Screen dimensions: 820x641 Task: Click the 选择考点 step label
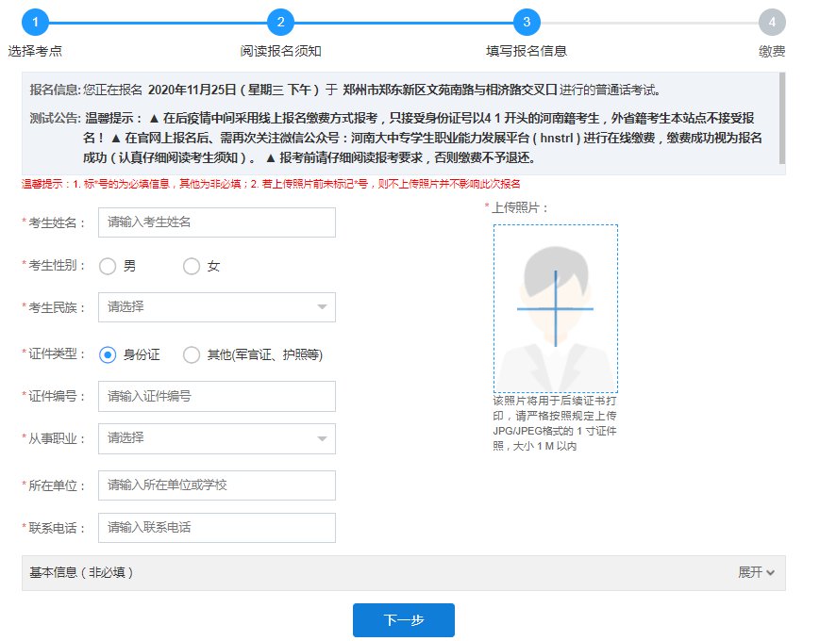click(35, 51)
